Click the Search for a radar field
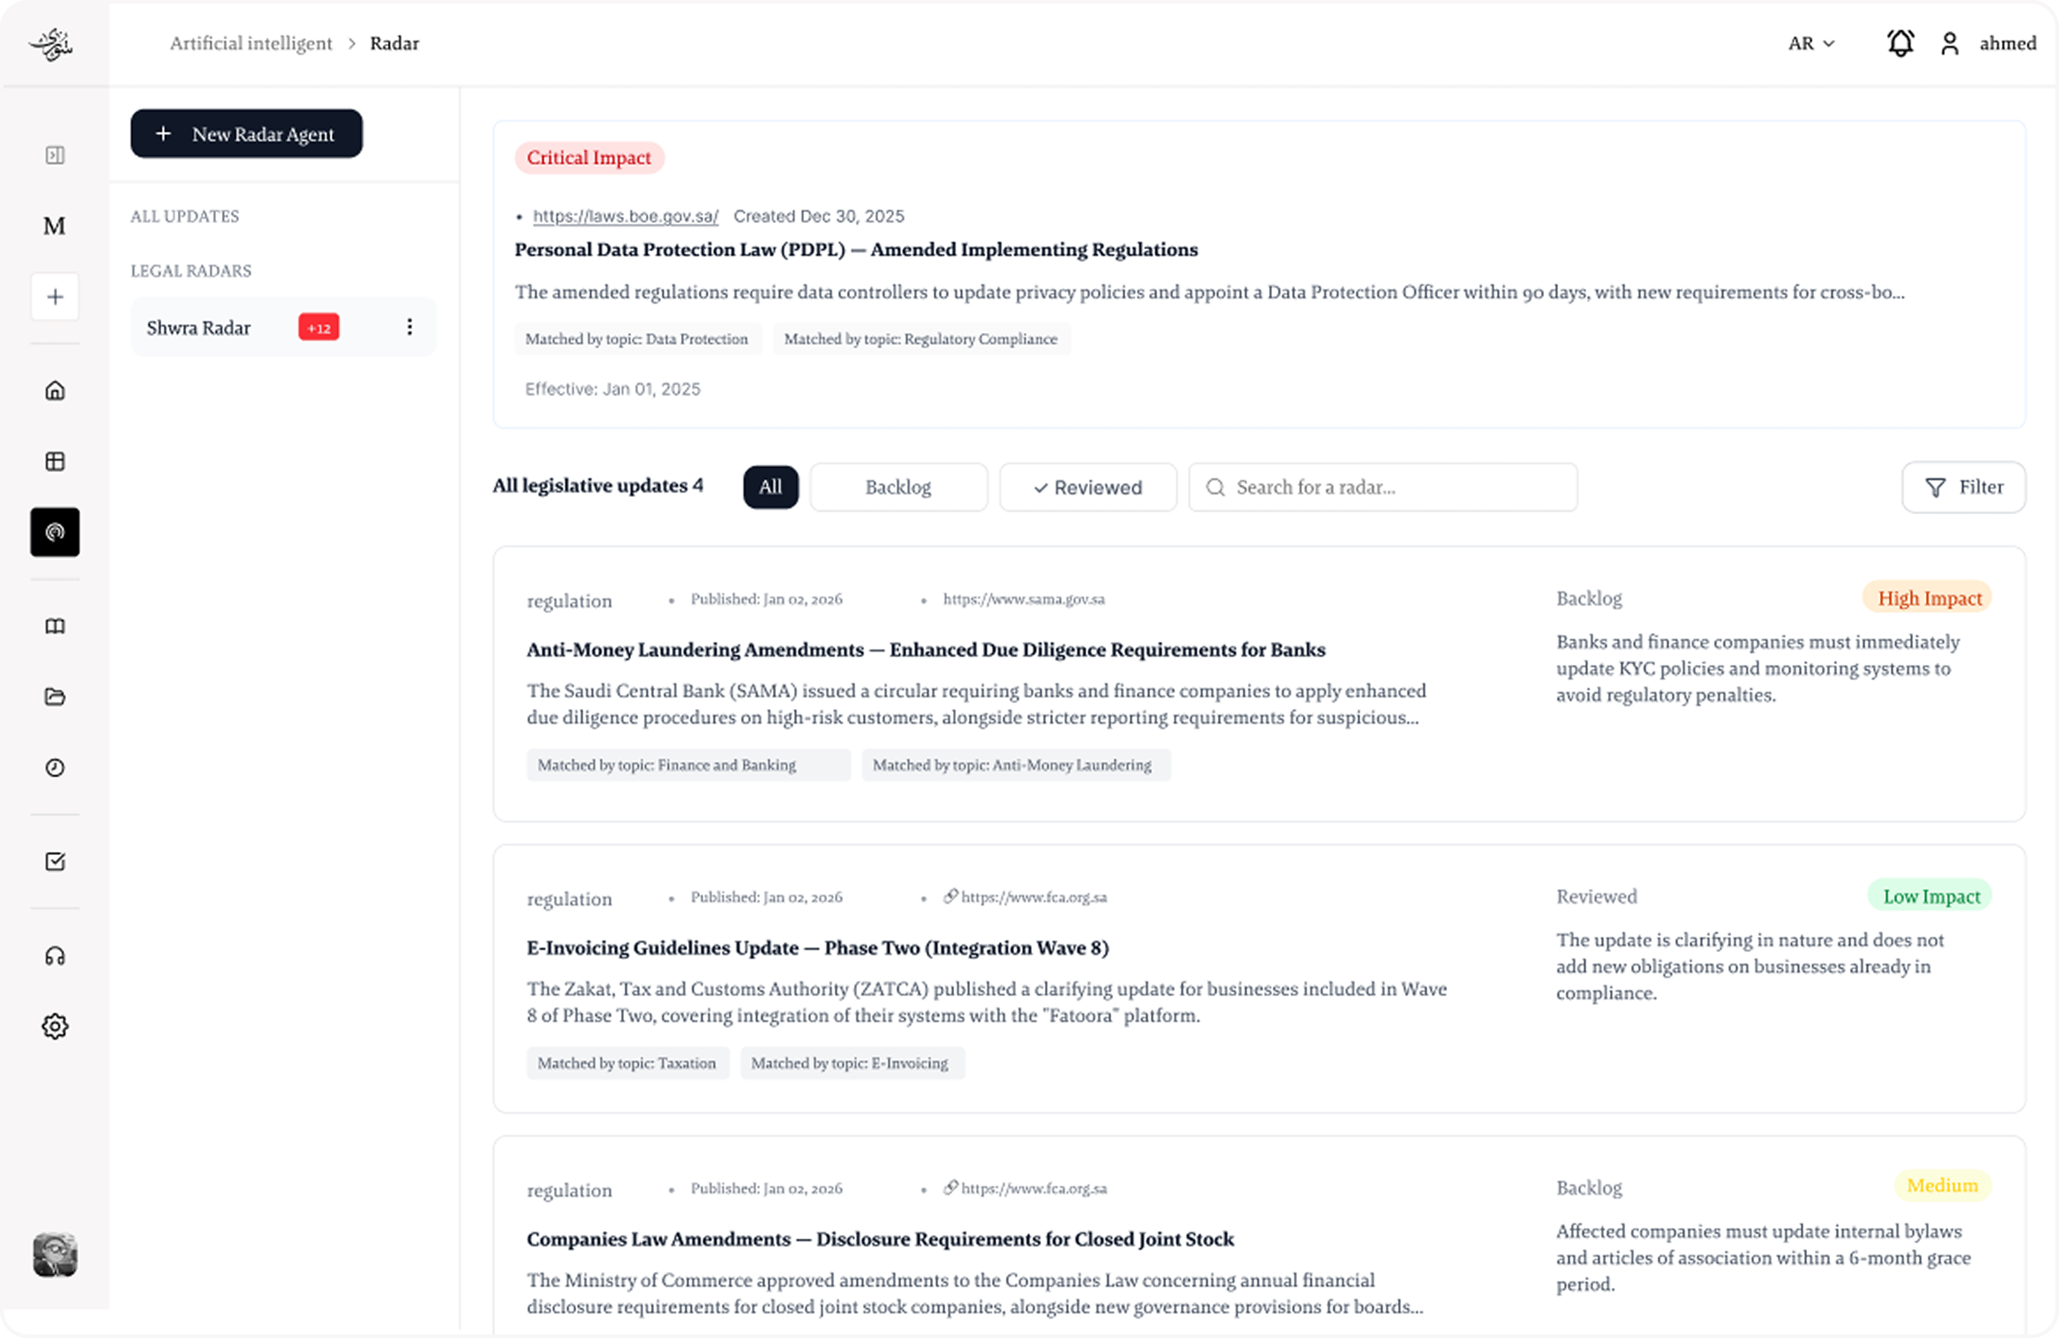Viewport: 2059px width, 1338px height. pos(1383,487)
